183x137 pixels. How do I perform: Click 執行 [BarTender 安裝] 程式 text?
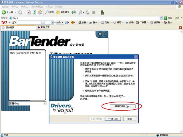tap(26, 53)
